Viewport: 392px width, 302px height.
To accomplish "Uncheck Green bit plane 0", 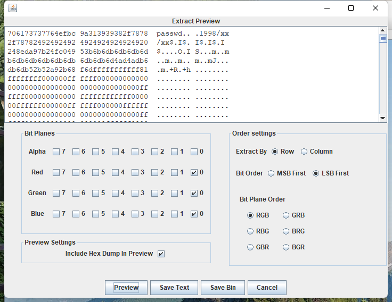I will pos(194,193).
